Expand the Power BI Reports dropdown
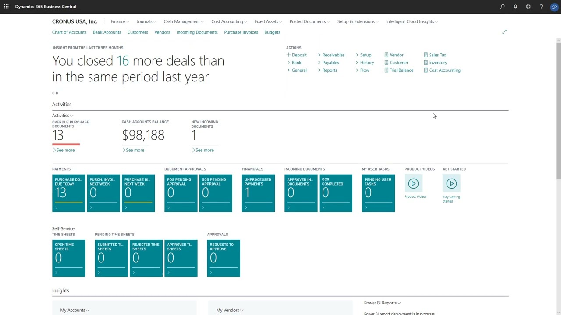561x315 pixels. 382,303
